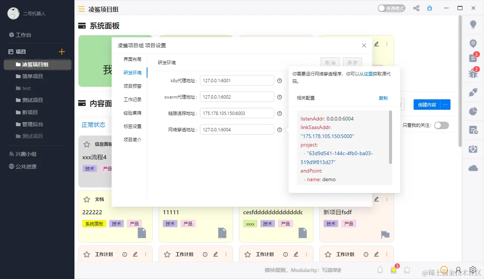
Task: Open the three-dot menu in the 系统面板 section
Action: tap(387, 44)
